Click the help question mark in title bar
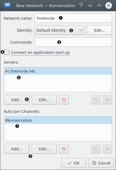 click(x=81, y=6)
